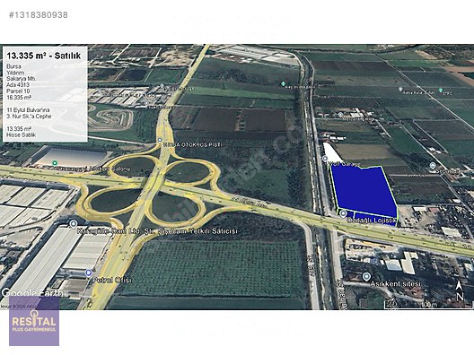Click the map scale bar
474x355 pixels.
point(427,304)
